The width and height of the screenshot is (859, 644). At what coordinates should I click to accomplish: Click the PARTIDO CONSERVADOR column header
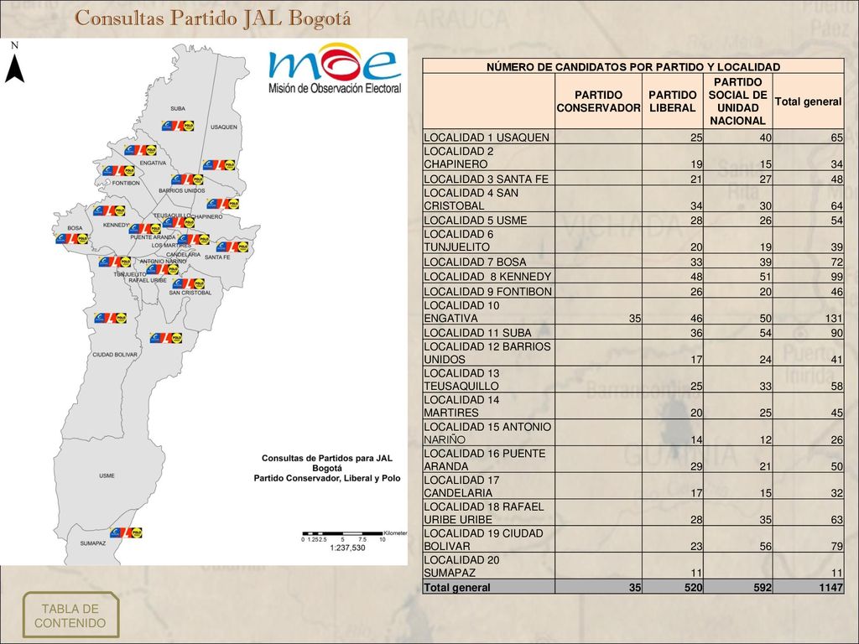[598, 101]
